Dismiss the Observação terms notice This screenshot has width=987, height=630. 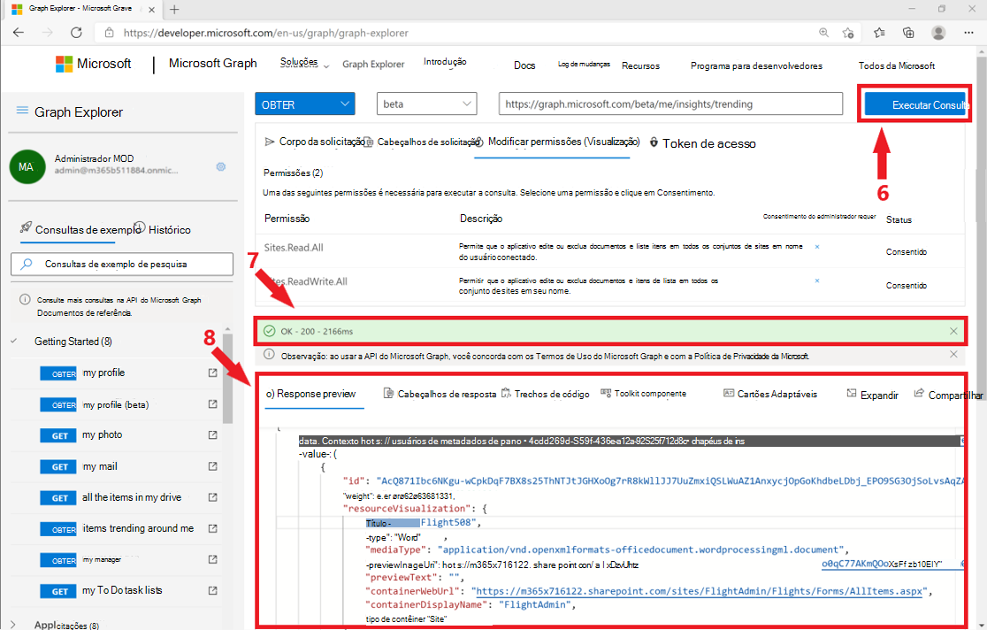953,355
